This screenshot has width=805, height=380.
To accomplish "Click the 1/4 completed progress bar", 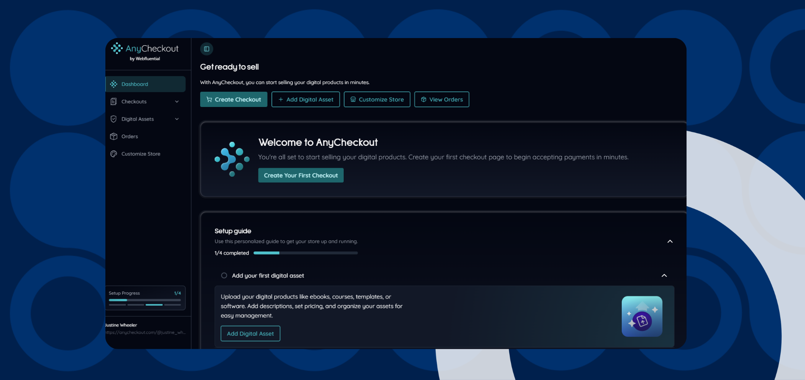I will pyautogui.click(x=305, y=253).
